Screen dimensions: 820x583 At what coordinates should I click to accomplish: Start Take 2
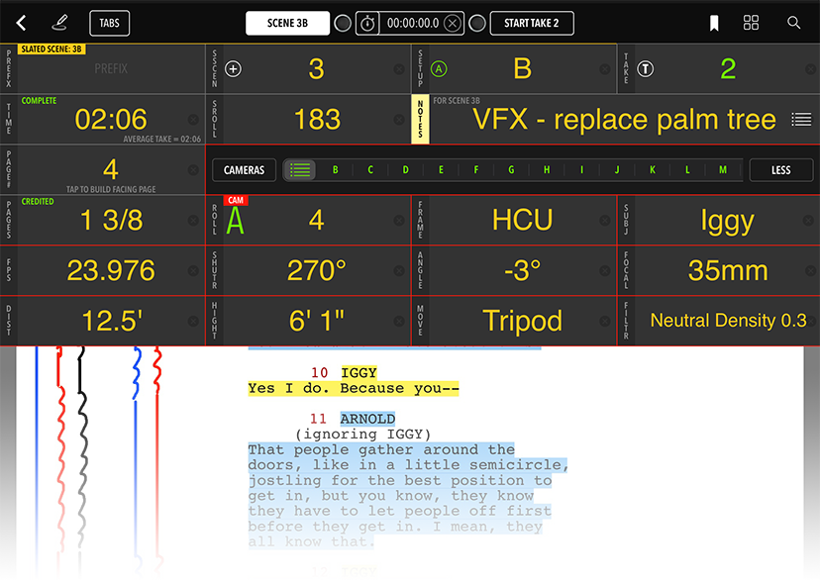point(532,23)
